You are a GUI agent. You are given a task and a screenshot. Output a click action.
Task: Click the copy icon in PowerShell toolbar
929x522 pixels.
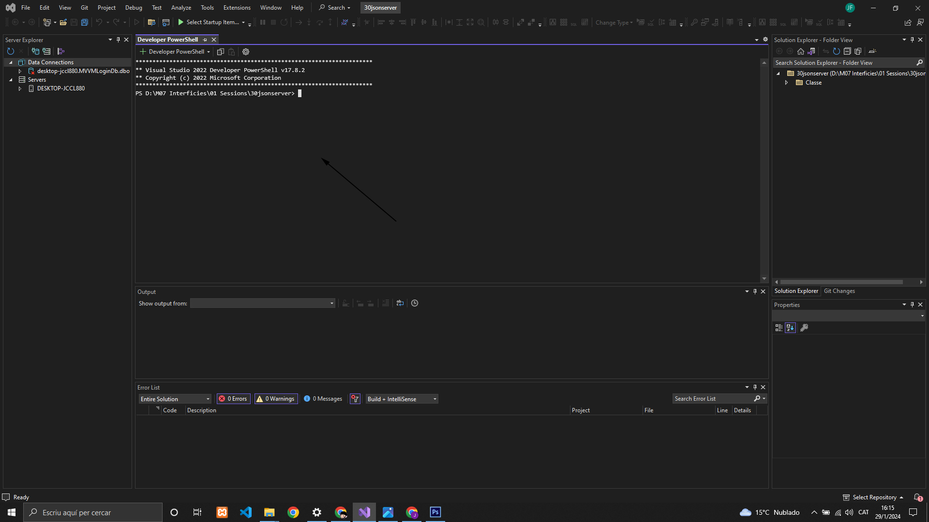pos(221,52)
